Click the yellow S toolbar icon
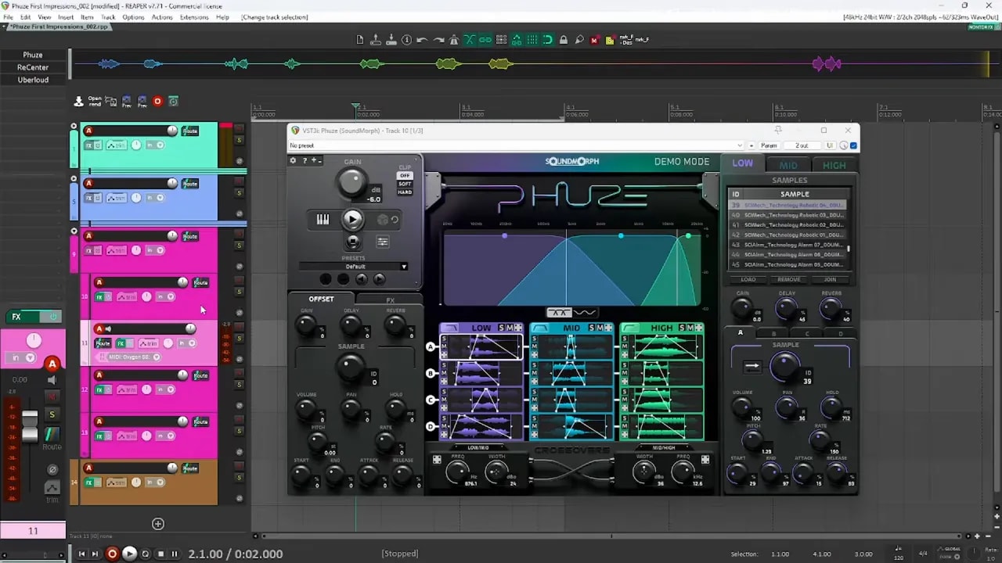Screen dimensions: 1002x563 click(x=610, y=40)
